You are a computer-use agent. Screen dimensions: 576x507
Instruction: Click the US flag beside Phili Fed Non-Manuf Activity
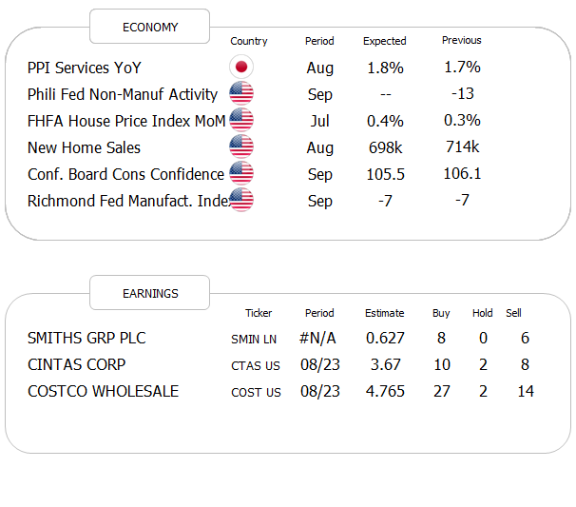click(241, 93)
